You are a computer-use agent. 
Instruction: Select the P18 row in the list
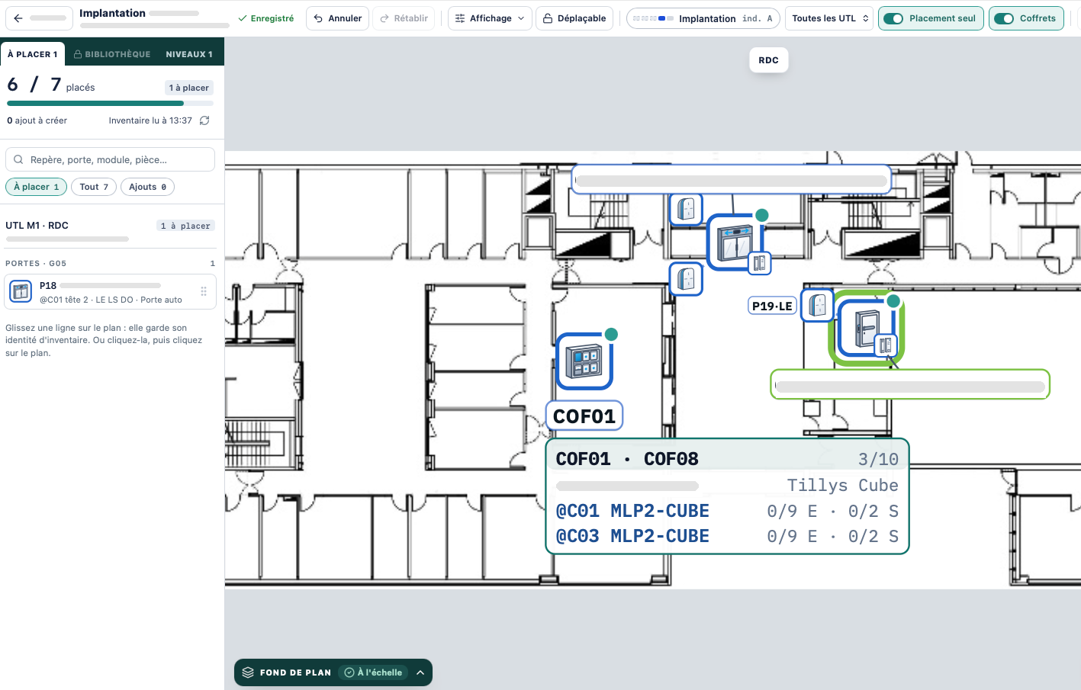110,291
